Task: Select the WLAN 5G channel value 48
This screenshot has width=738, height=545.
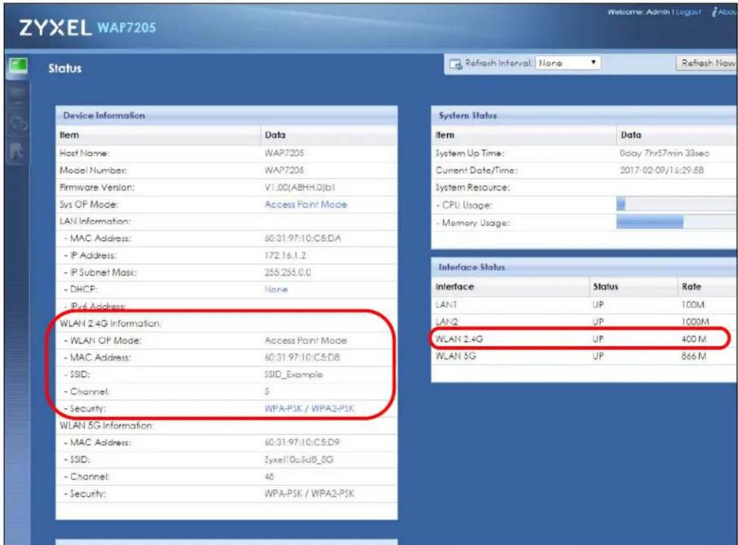Action: 269,477
